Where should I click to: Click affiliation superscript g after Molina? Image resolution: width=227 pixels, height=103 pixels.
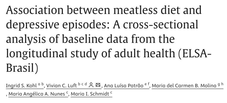coord(219,84)
